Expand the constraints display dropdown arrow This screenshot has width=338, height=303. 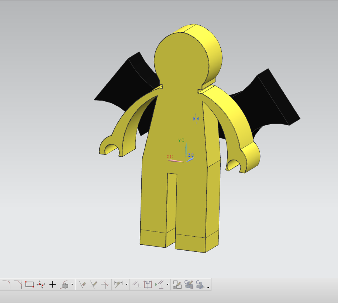click(x=168, y=285)
